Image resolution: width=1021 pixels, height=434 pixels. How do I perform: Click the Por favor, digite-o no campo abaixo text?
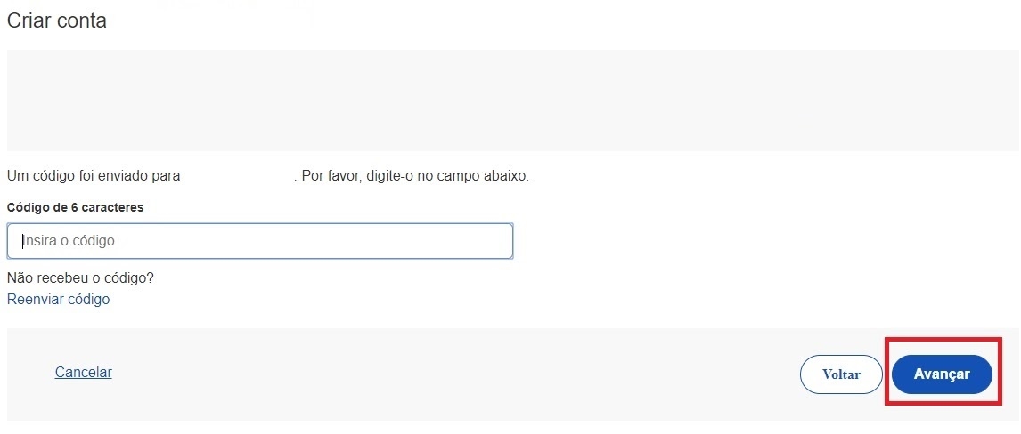415,176
